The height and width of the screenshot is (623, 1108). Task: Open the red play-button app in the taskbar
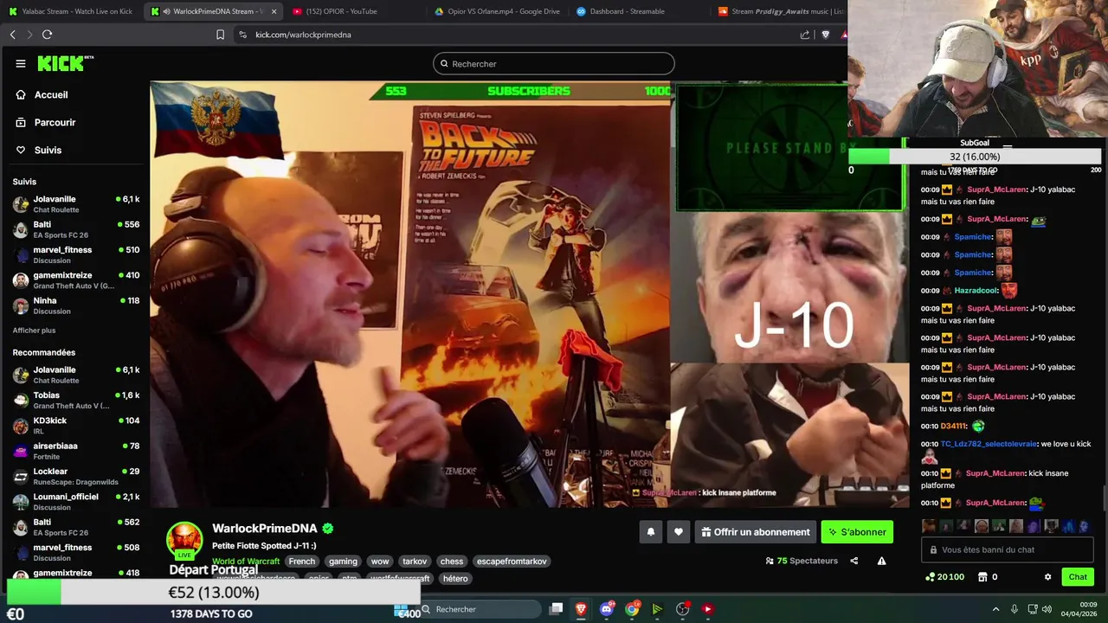click(707, 609)
